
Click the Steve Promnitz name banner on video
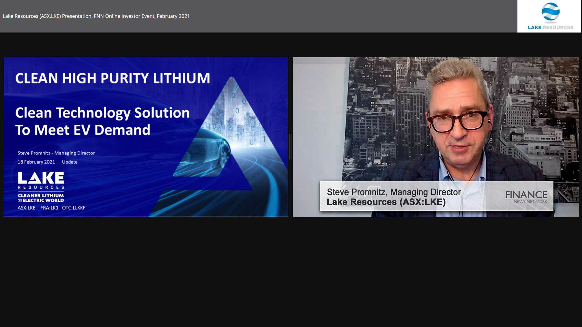click(x=394, y=192)
